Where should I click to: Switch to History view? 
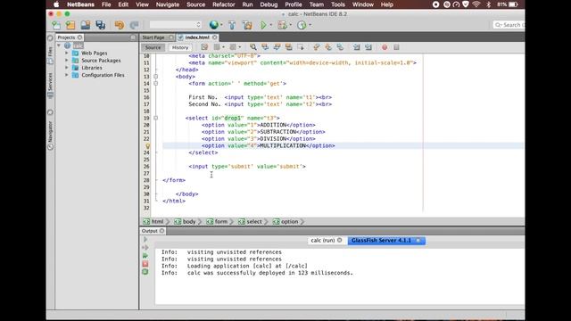click(x=180, y=47)
